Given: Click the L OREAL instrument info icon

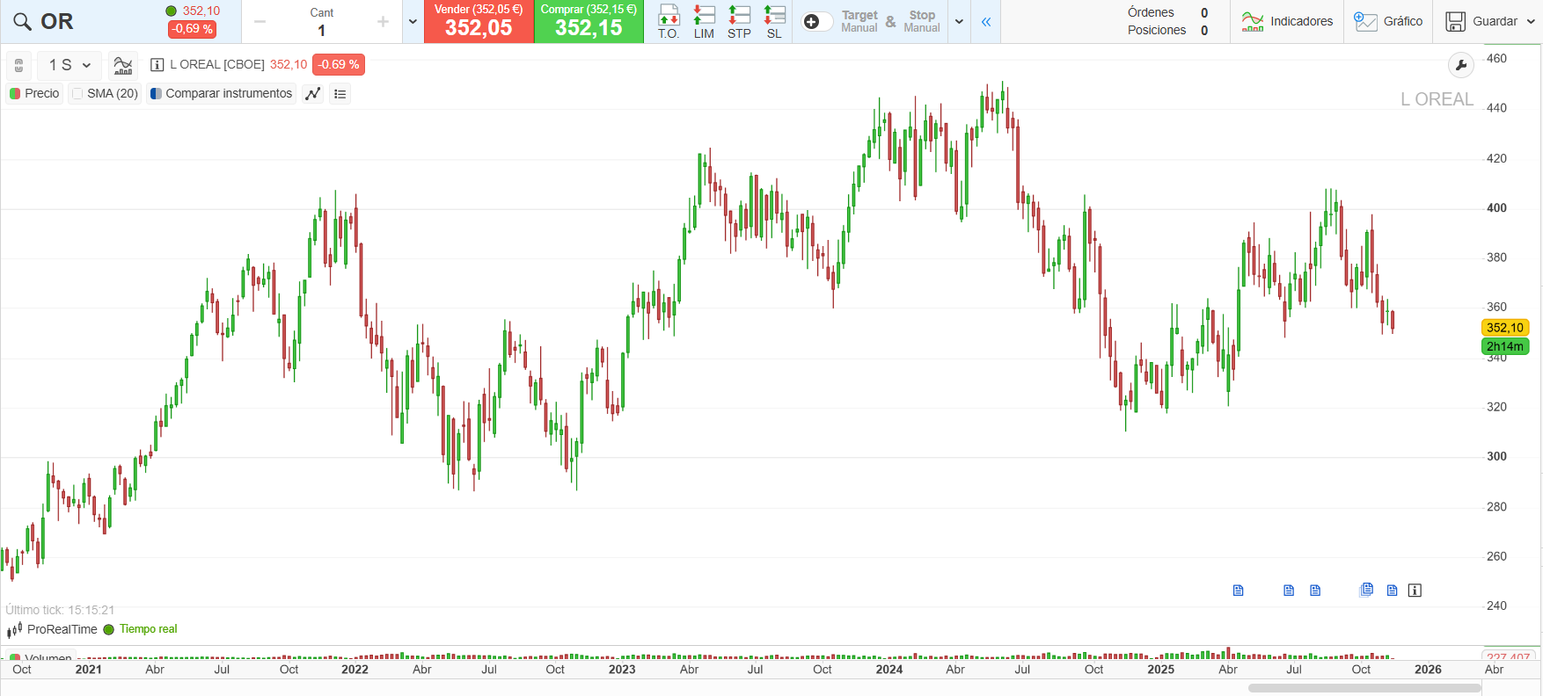Looking at the screenshot, I should click(x=157, y=65).
